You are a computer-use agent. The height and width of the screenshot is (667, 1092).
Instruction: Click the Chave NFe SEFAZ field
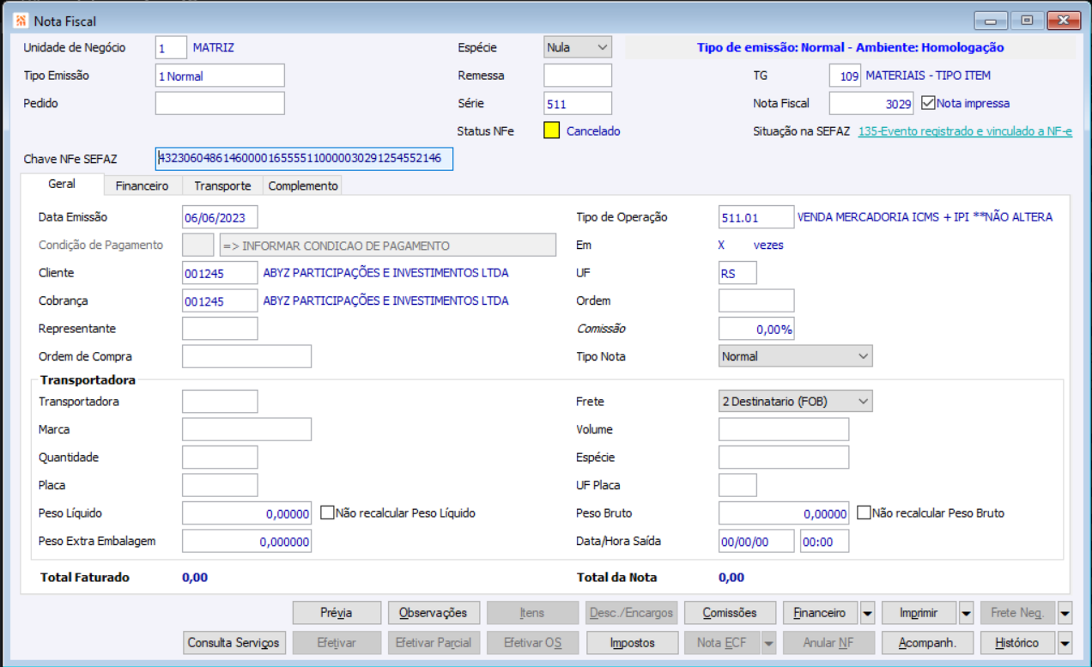pos(304,159)
